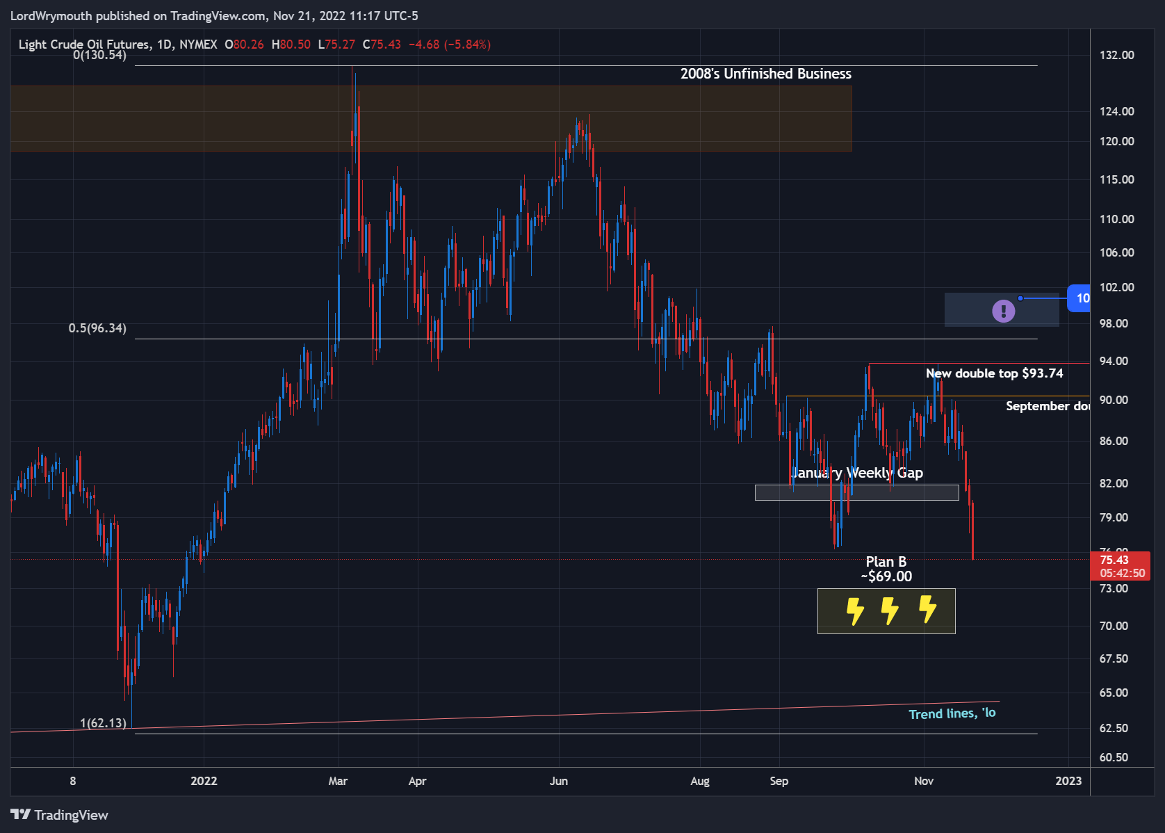Click the H80.50 high value
1165x833 pixels.
click(x=291, y=45)
